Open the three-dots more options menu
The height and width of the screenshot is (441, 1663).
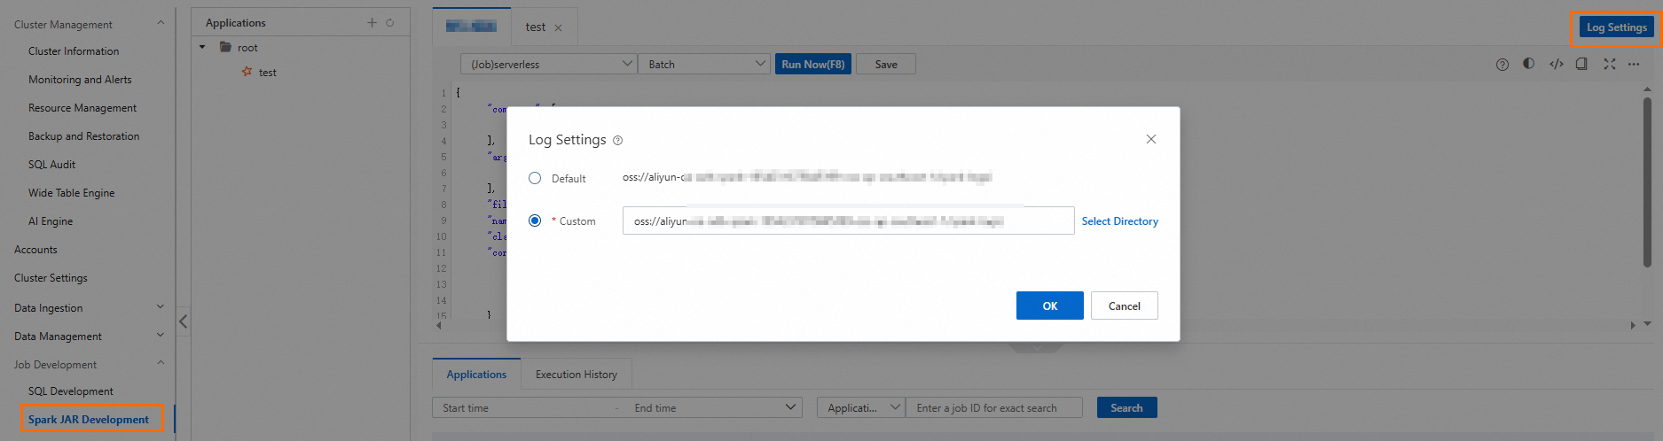(x=1634, y=64)
